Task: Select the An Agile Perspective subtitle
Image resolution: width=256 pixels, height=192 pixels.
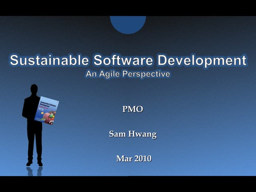Action: tap(128, 74)
